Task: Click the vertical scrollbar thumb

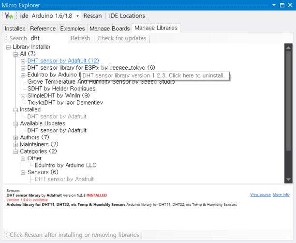Action: click(288, 101)
